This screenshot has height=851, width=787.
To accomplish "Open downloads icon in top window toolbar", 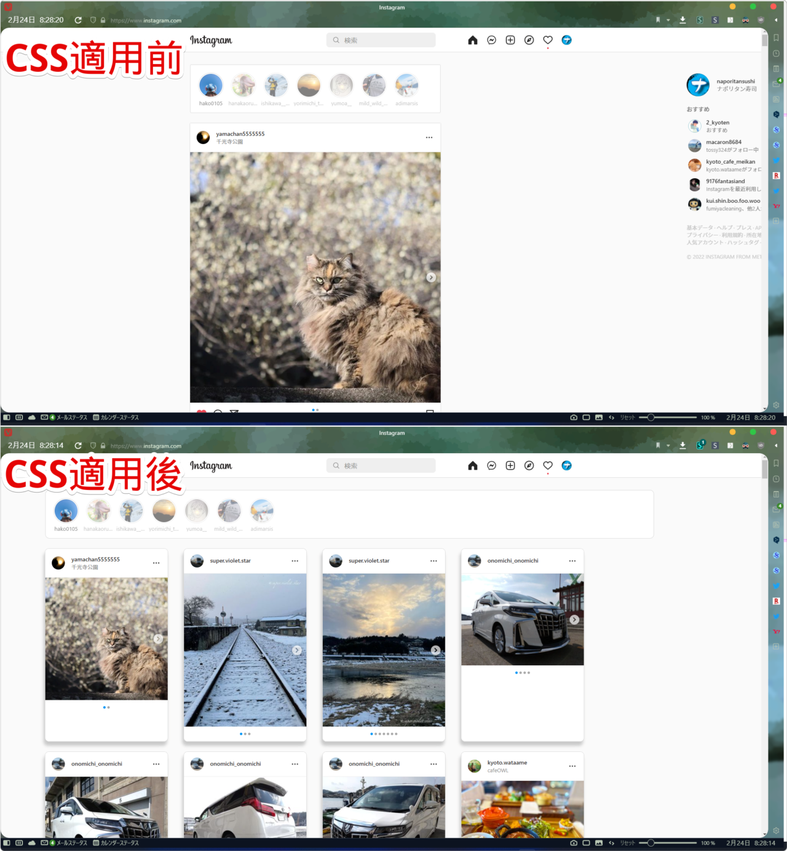I will click(x=682, y=20).
